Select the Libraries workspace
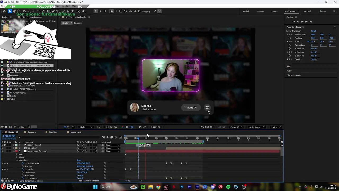Screen dimensions: 339x191 tap(322, 11)
